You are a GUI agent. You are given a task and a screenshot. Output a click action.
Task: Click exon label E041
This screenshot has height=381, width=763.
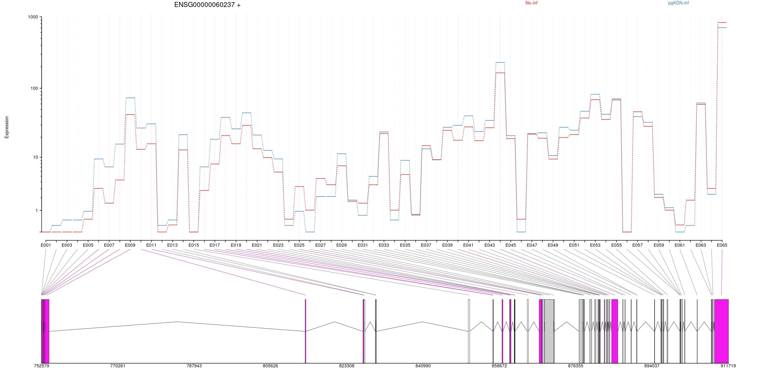click(468, 245)
